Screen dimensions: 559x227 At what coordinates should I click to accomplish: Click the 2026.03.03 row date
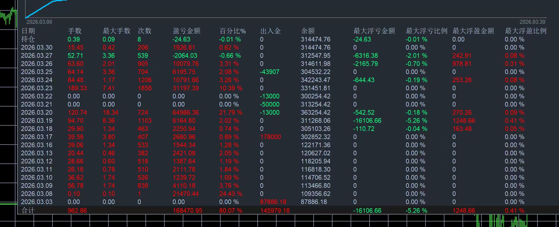tap(37, 202)
